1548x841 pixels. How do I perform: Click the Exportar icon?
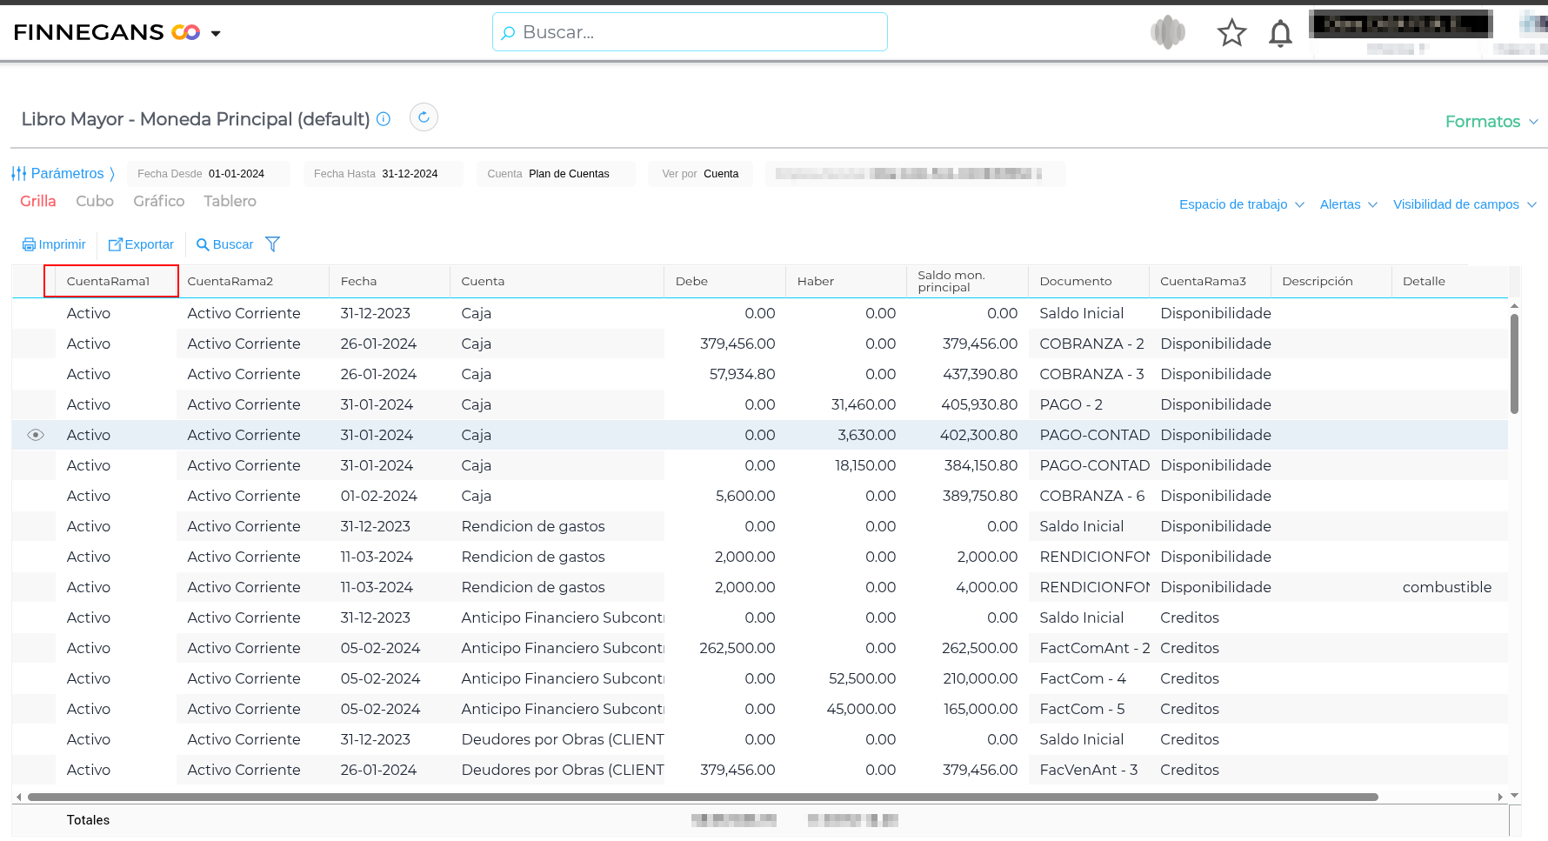(x=115, y=244)
